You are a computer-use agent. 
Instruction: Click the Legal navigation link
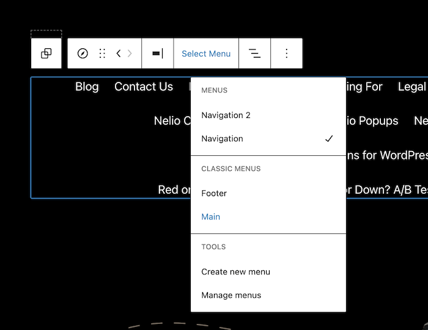point(413,87)
